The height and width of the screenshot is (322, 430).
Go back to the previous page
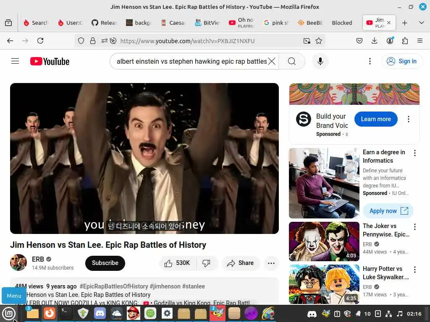[10, 41]
